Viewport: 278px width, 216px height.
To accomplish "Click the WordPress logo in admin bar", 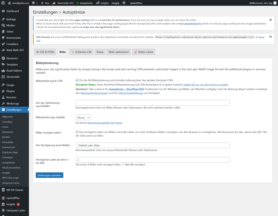I will [x=3, y=3].
